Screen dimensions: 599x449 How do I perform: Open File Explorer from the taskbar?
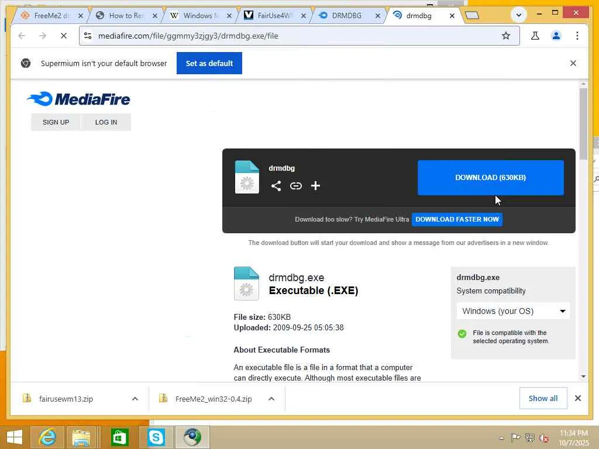click(x=81, y=437)
